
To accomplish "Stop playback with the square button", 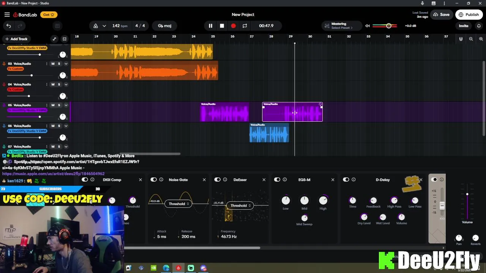I will [x=222, y=26].
